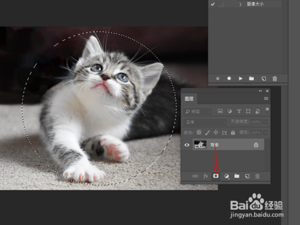The width and height of the screenshot is (300, 225).
Task: Open the Layers panel flyout menu
Action: point(266,99)
